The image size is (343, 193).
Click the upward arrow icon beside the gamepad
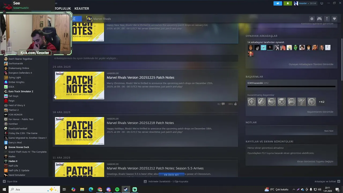click(327, 19)
